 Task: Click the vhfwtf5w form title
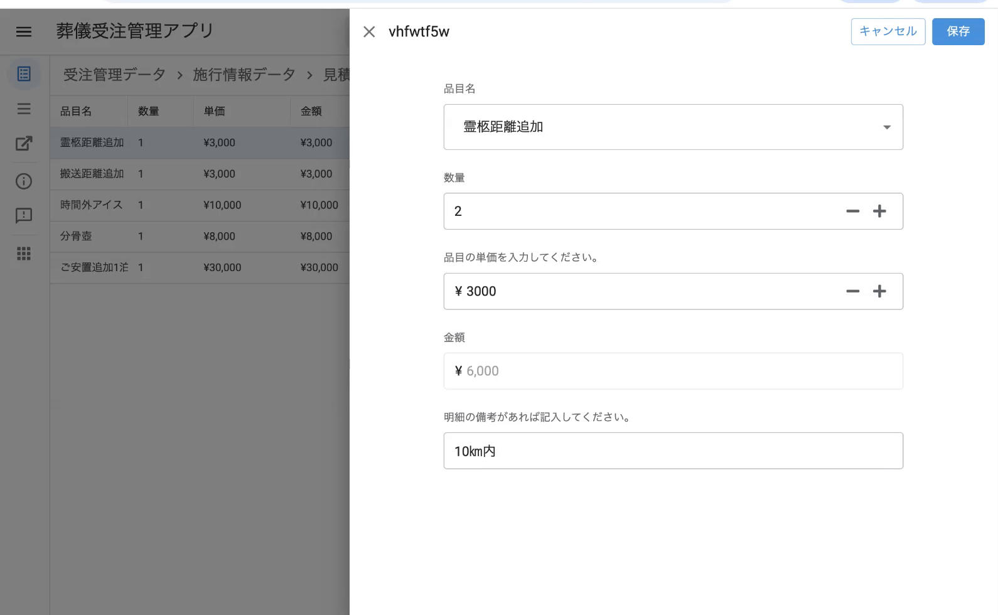(x=419, y=32)
